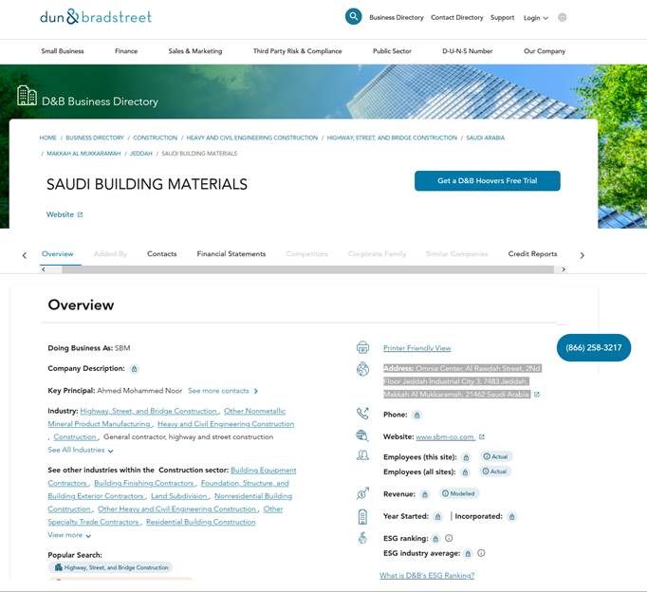Click the (866) 258-3217 phone button

594,347
